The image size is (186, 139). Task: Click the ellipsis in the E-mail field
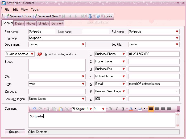(177, 84)
